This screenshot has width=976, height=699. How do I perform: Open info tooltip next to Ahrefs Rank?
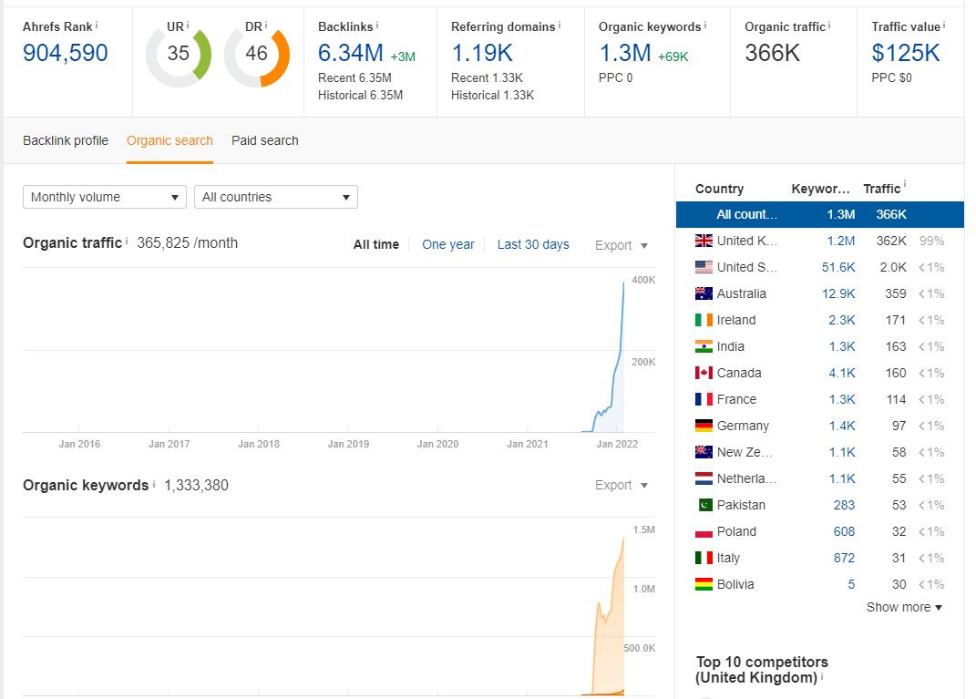(97, 26)
